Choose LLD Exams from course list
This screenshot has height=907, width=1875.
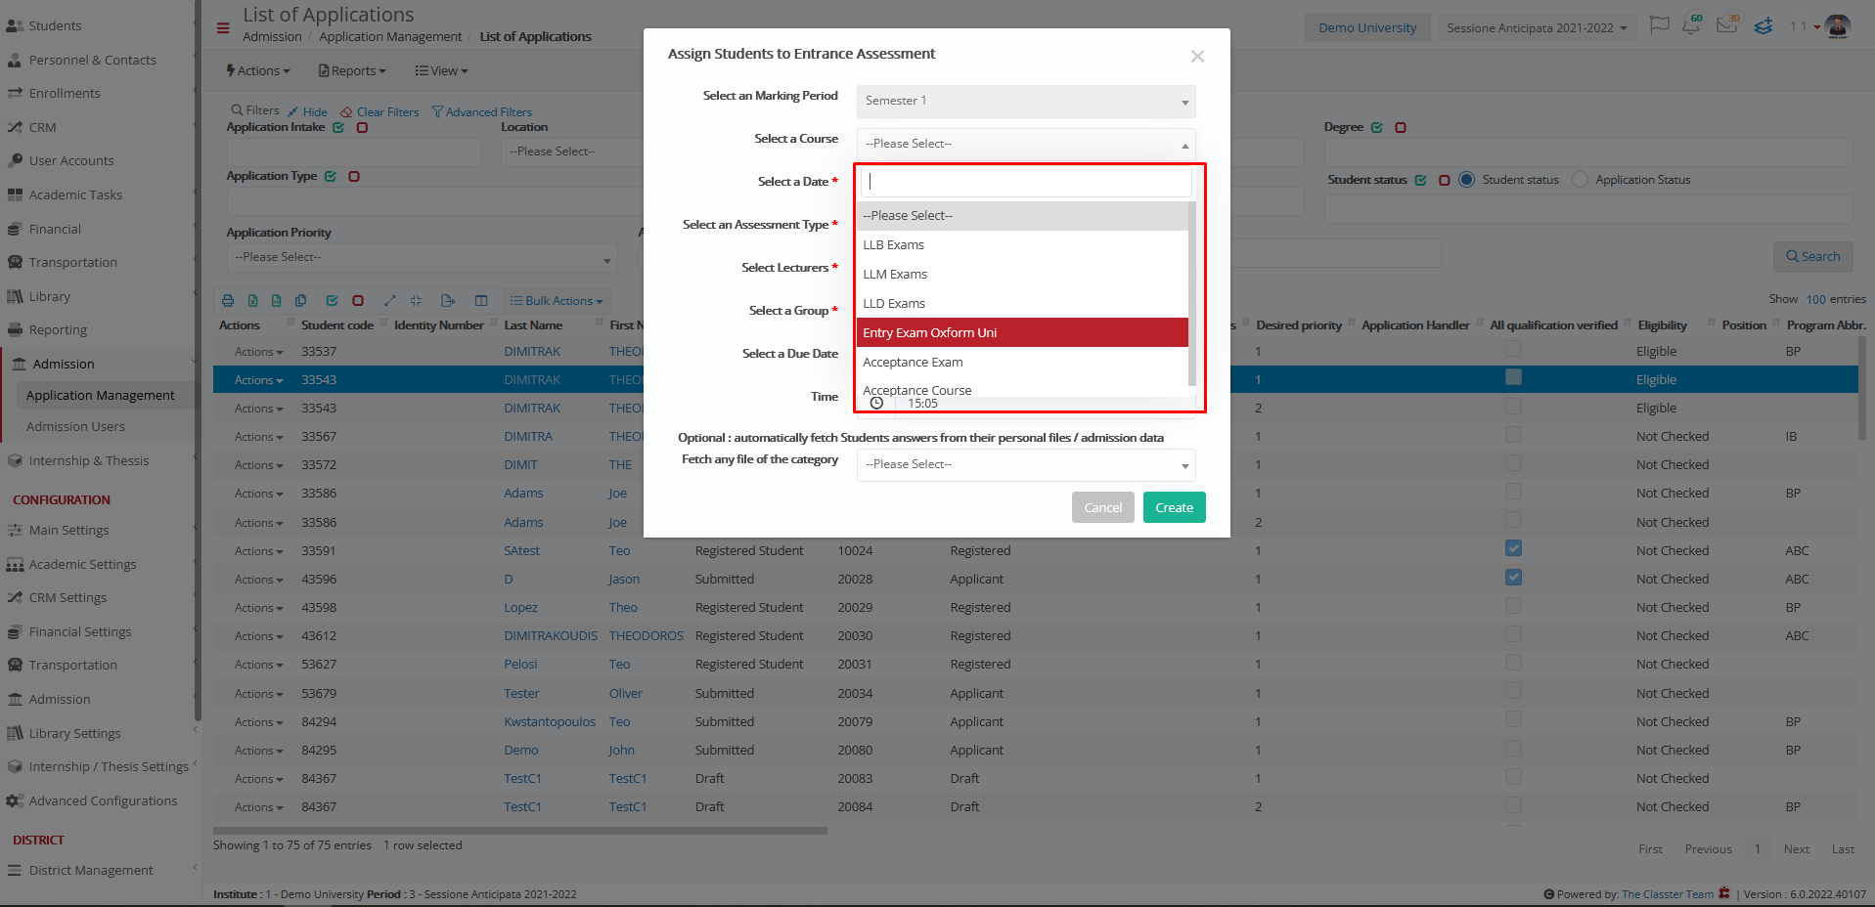pyautogui.click(x=1022, y=304)
